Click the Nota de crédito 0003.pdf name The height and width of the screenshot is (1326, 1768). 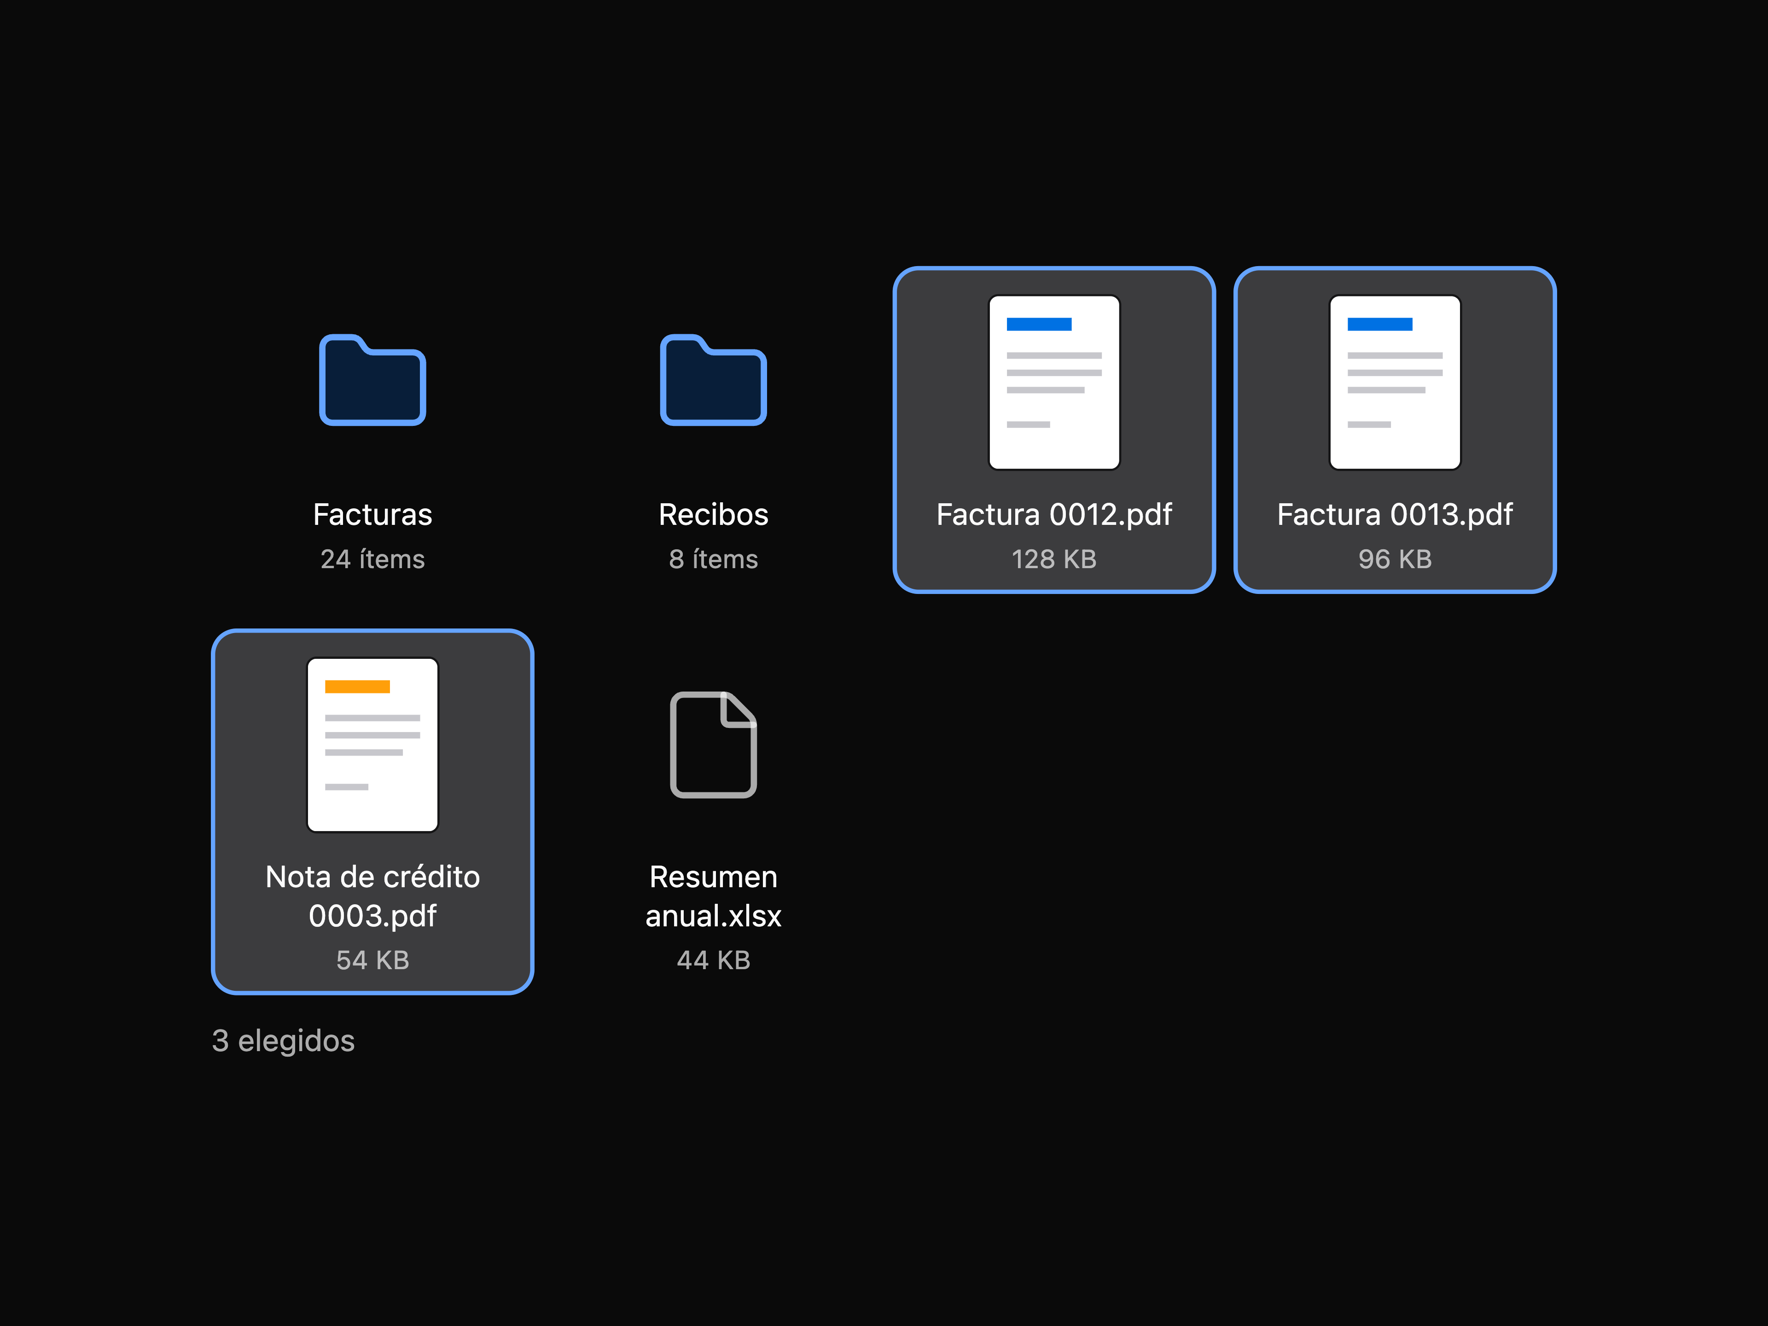click(x=372, y=896)
